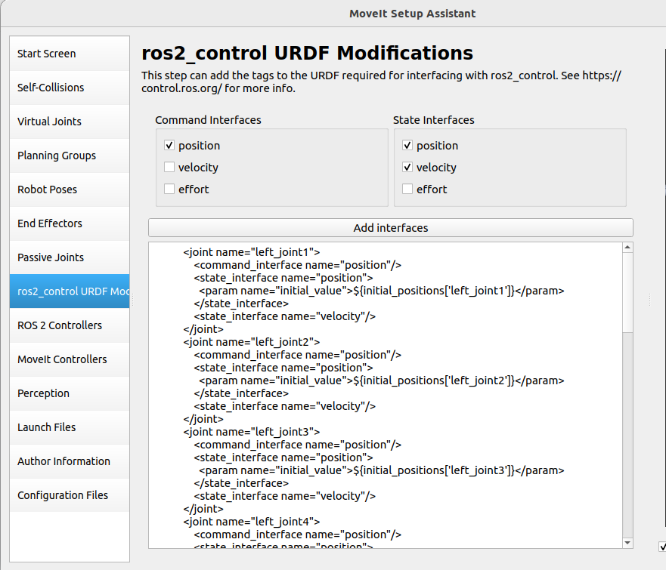The width and height of the screenshot is (666, 570).
Task: Click the ros2_control URDF Modifications heading
Action: pyautogui.click(x=307, y=53)
